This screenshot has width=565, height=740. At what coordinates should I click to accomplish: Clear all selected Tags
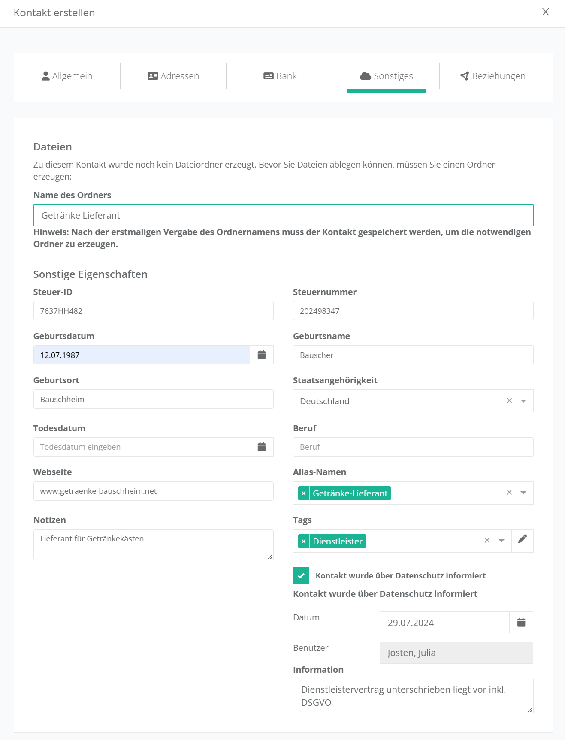[487, 541]
